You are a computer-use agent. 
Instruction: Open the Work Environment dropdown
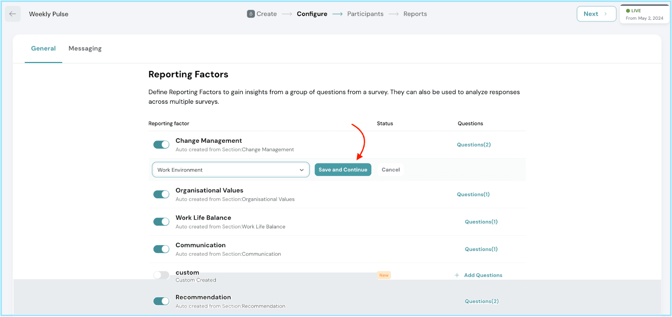(231, 170)
